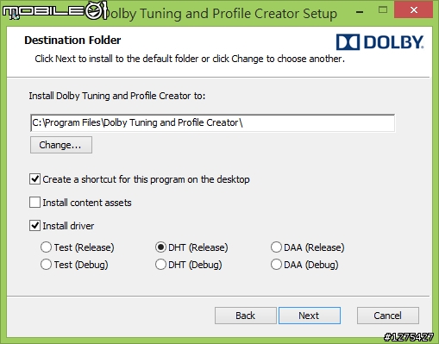The width and height of the screenshot is (439, 344).
Task: Enable Install content assets checkbox
Action: [x=34, y=203]
